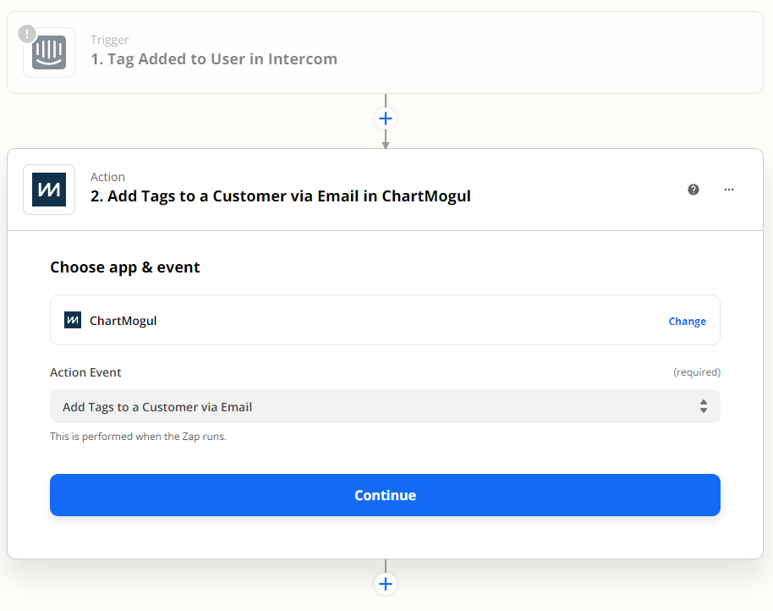Viewport: 773px width, 611px height.
Task: Click the Trigger label on step one
Action: [109, 40]
